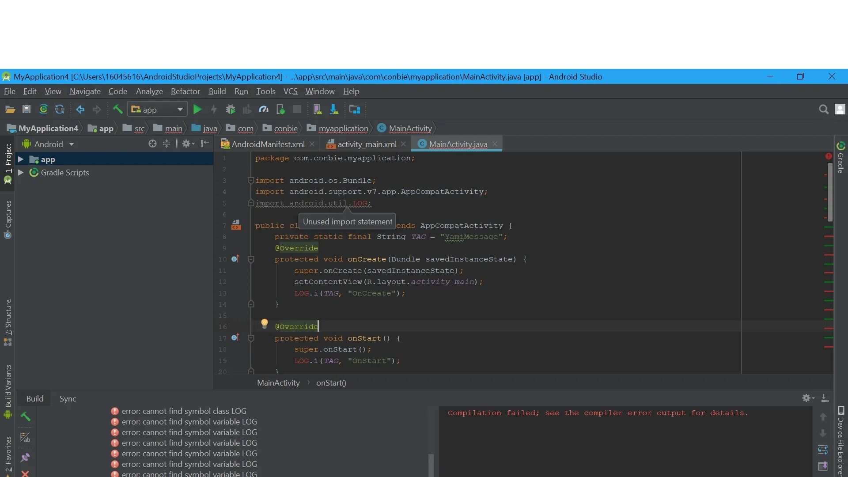Viewport: 848px width, 477px height.
Task: Pin the build tab with pin icon
Action: (x=25, y=458)
